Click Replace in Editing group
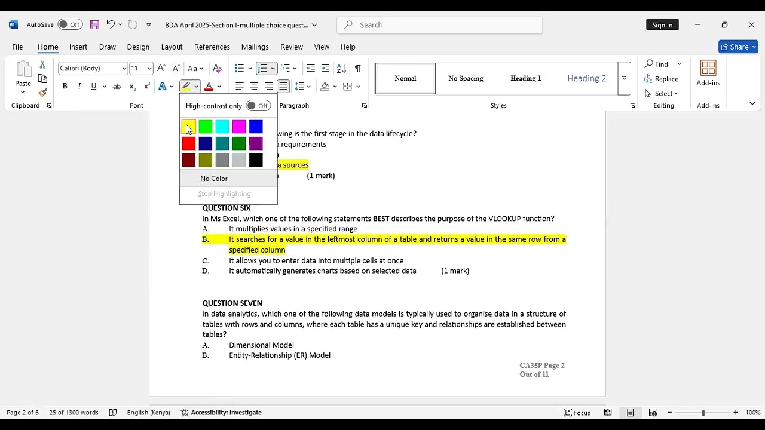Viewport: 765px width, 430px height. pyautogui.click(x=661, y=79)
